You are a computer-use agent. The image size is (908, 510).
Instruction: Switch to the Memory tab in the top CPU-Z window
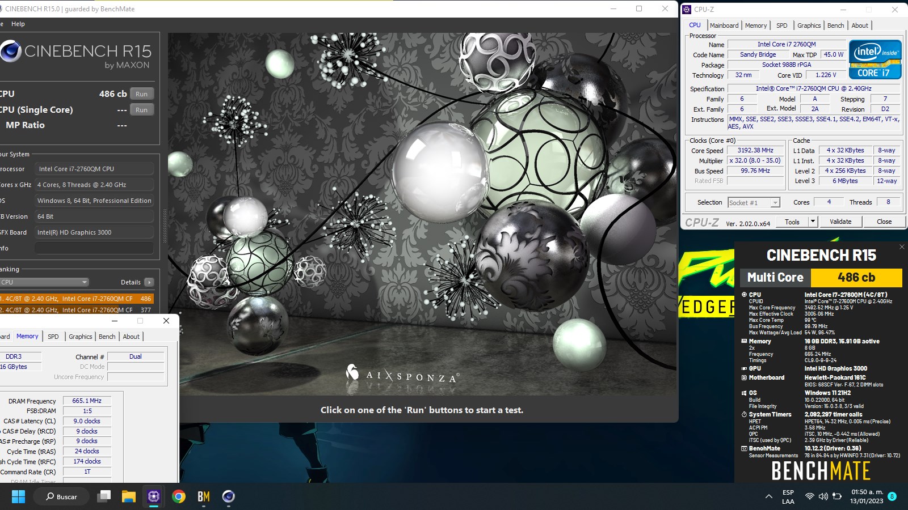pos(756,25)
